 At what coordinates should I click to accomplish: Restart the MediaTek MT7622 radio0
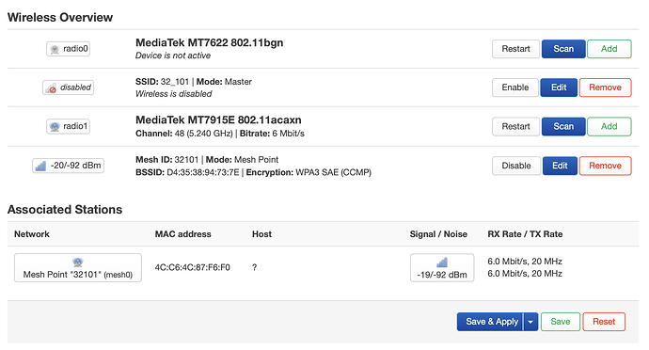pyautogui.click(x=515, y=49)
